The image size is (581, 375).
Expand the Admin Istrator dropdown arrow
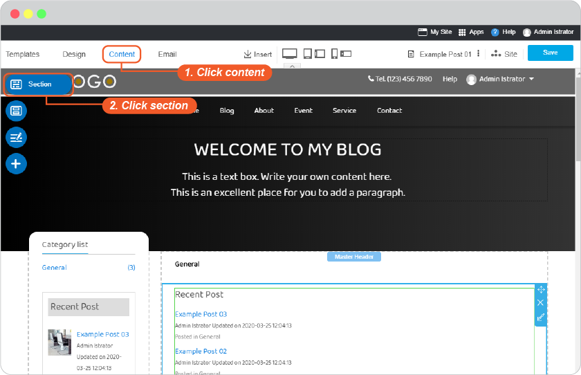[532, 79]
